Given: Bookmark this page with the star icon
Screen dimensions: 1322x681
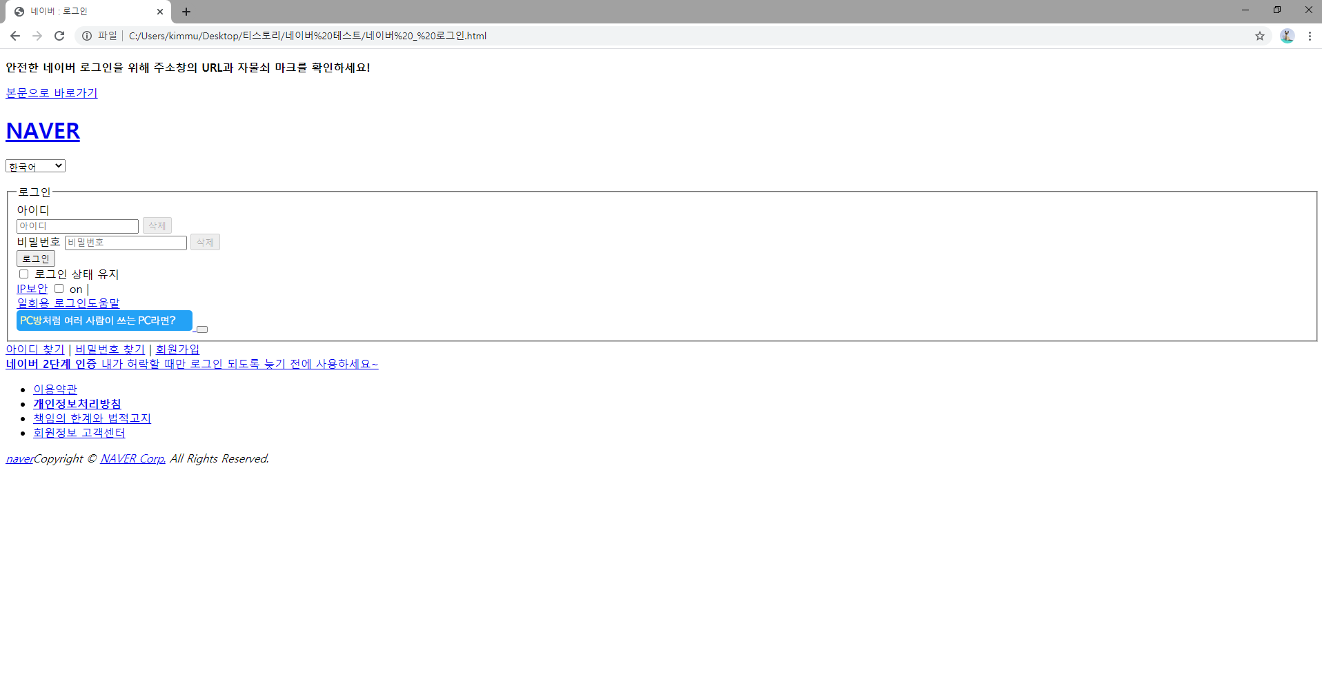Looking at the screenshot, I should [1260, 36].
